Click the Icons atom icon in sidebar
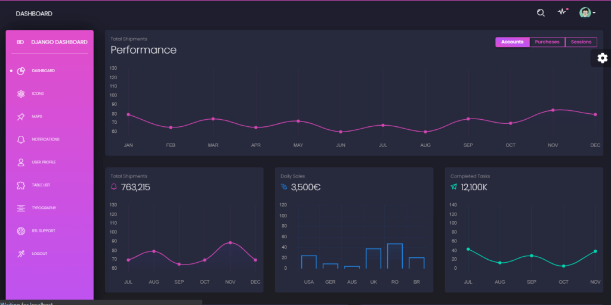 coord(21,94)
